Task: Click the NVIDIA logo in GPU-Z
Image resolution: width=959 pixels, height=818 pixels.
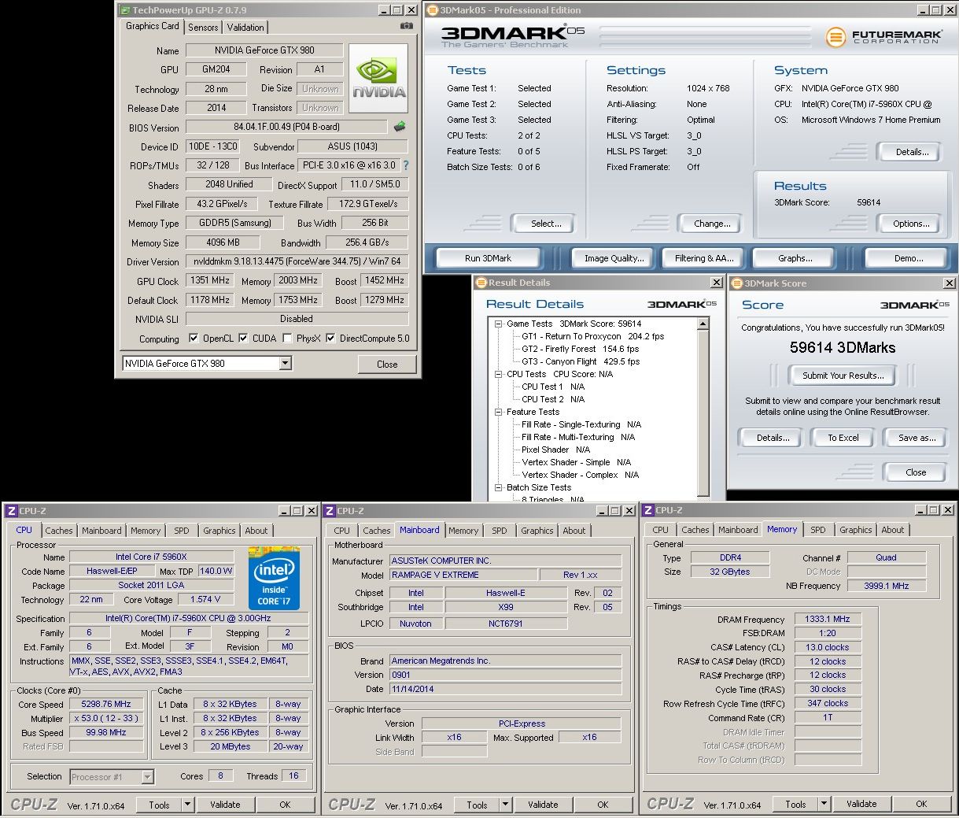Action: (x=378, y=78)
